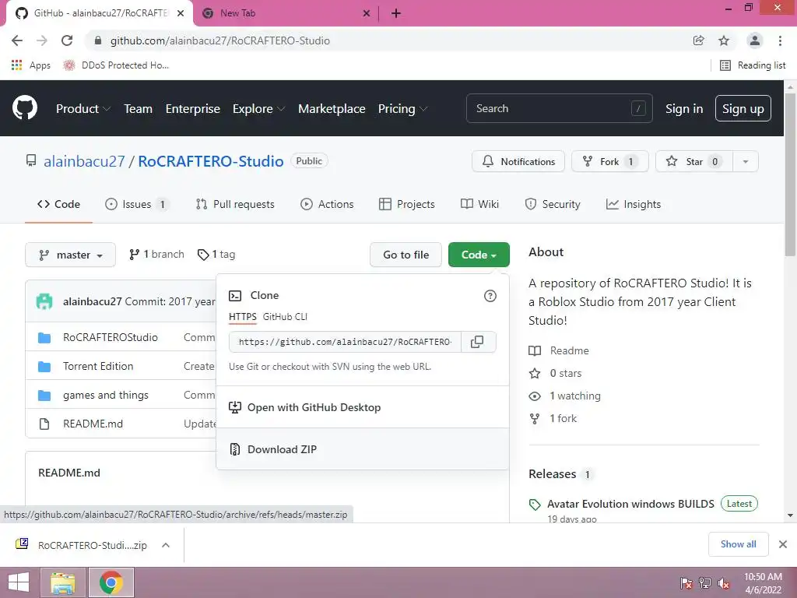Close the New Tab tab
The height and width of the screenshot is (598, 797).
click(x=367, y=13)
